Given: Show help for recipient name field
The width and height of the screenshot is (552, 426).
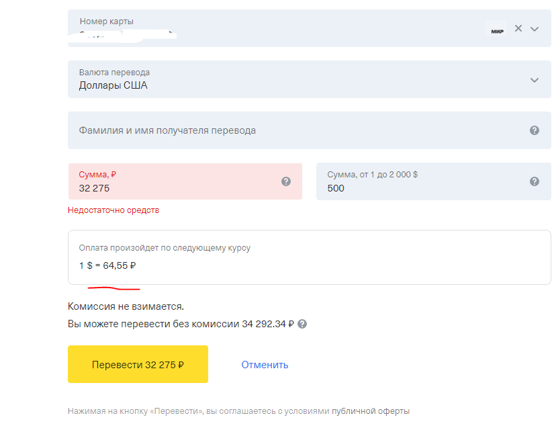Looking at the screenshot, I should [535, 130].
